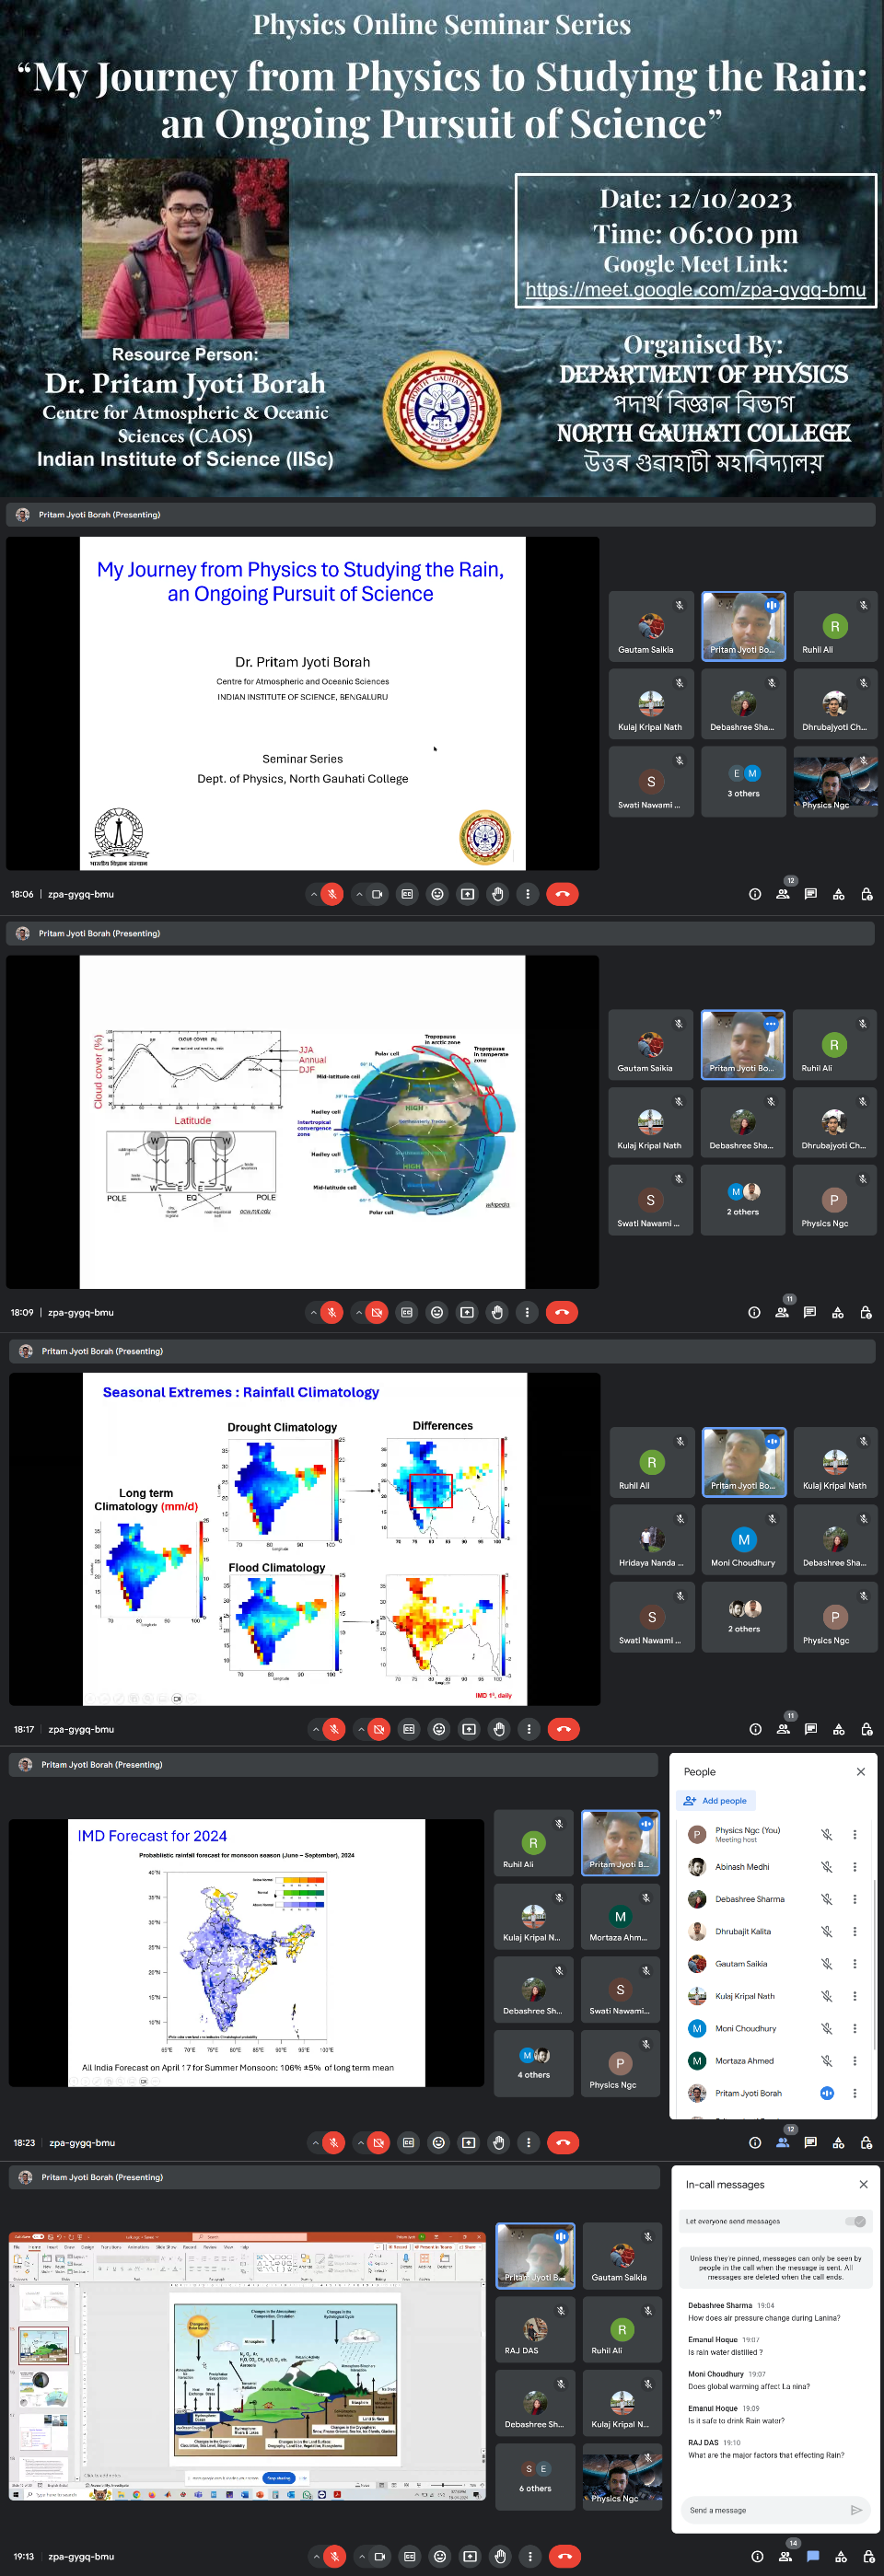Select the '6 others' participant tile

[535, 2476]
